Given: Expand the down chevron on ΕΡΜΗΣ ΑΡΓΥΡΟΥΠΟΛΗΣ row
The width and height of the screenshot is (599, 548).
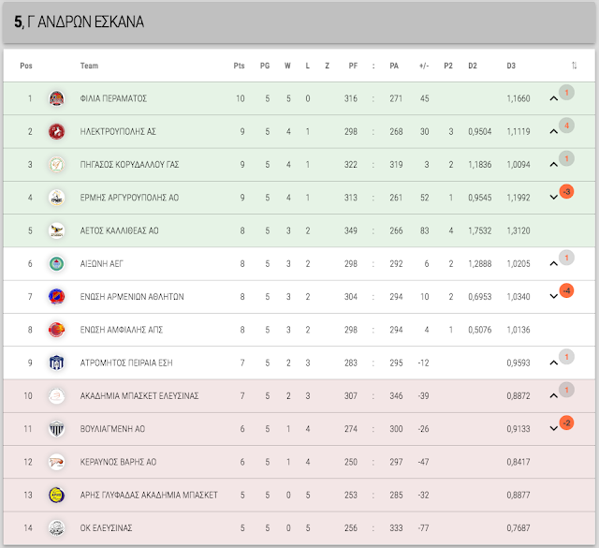Looking at the screenshot, I should (553, 198).
